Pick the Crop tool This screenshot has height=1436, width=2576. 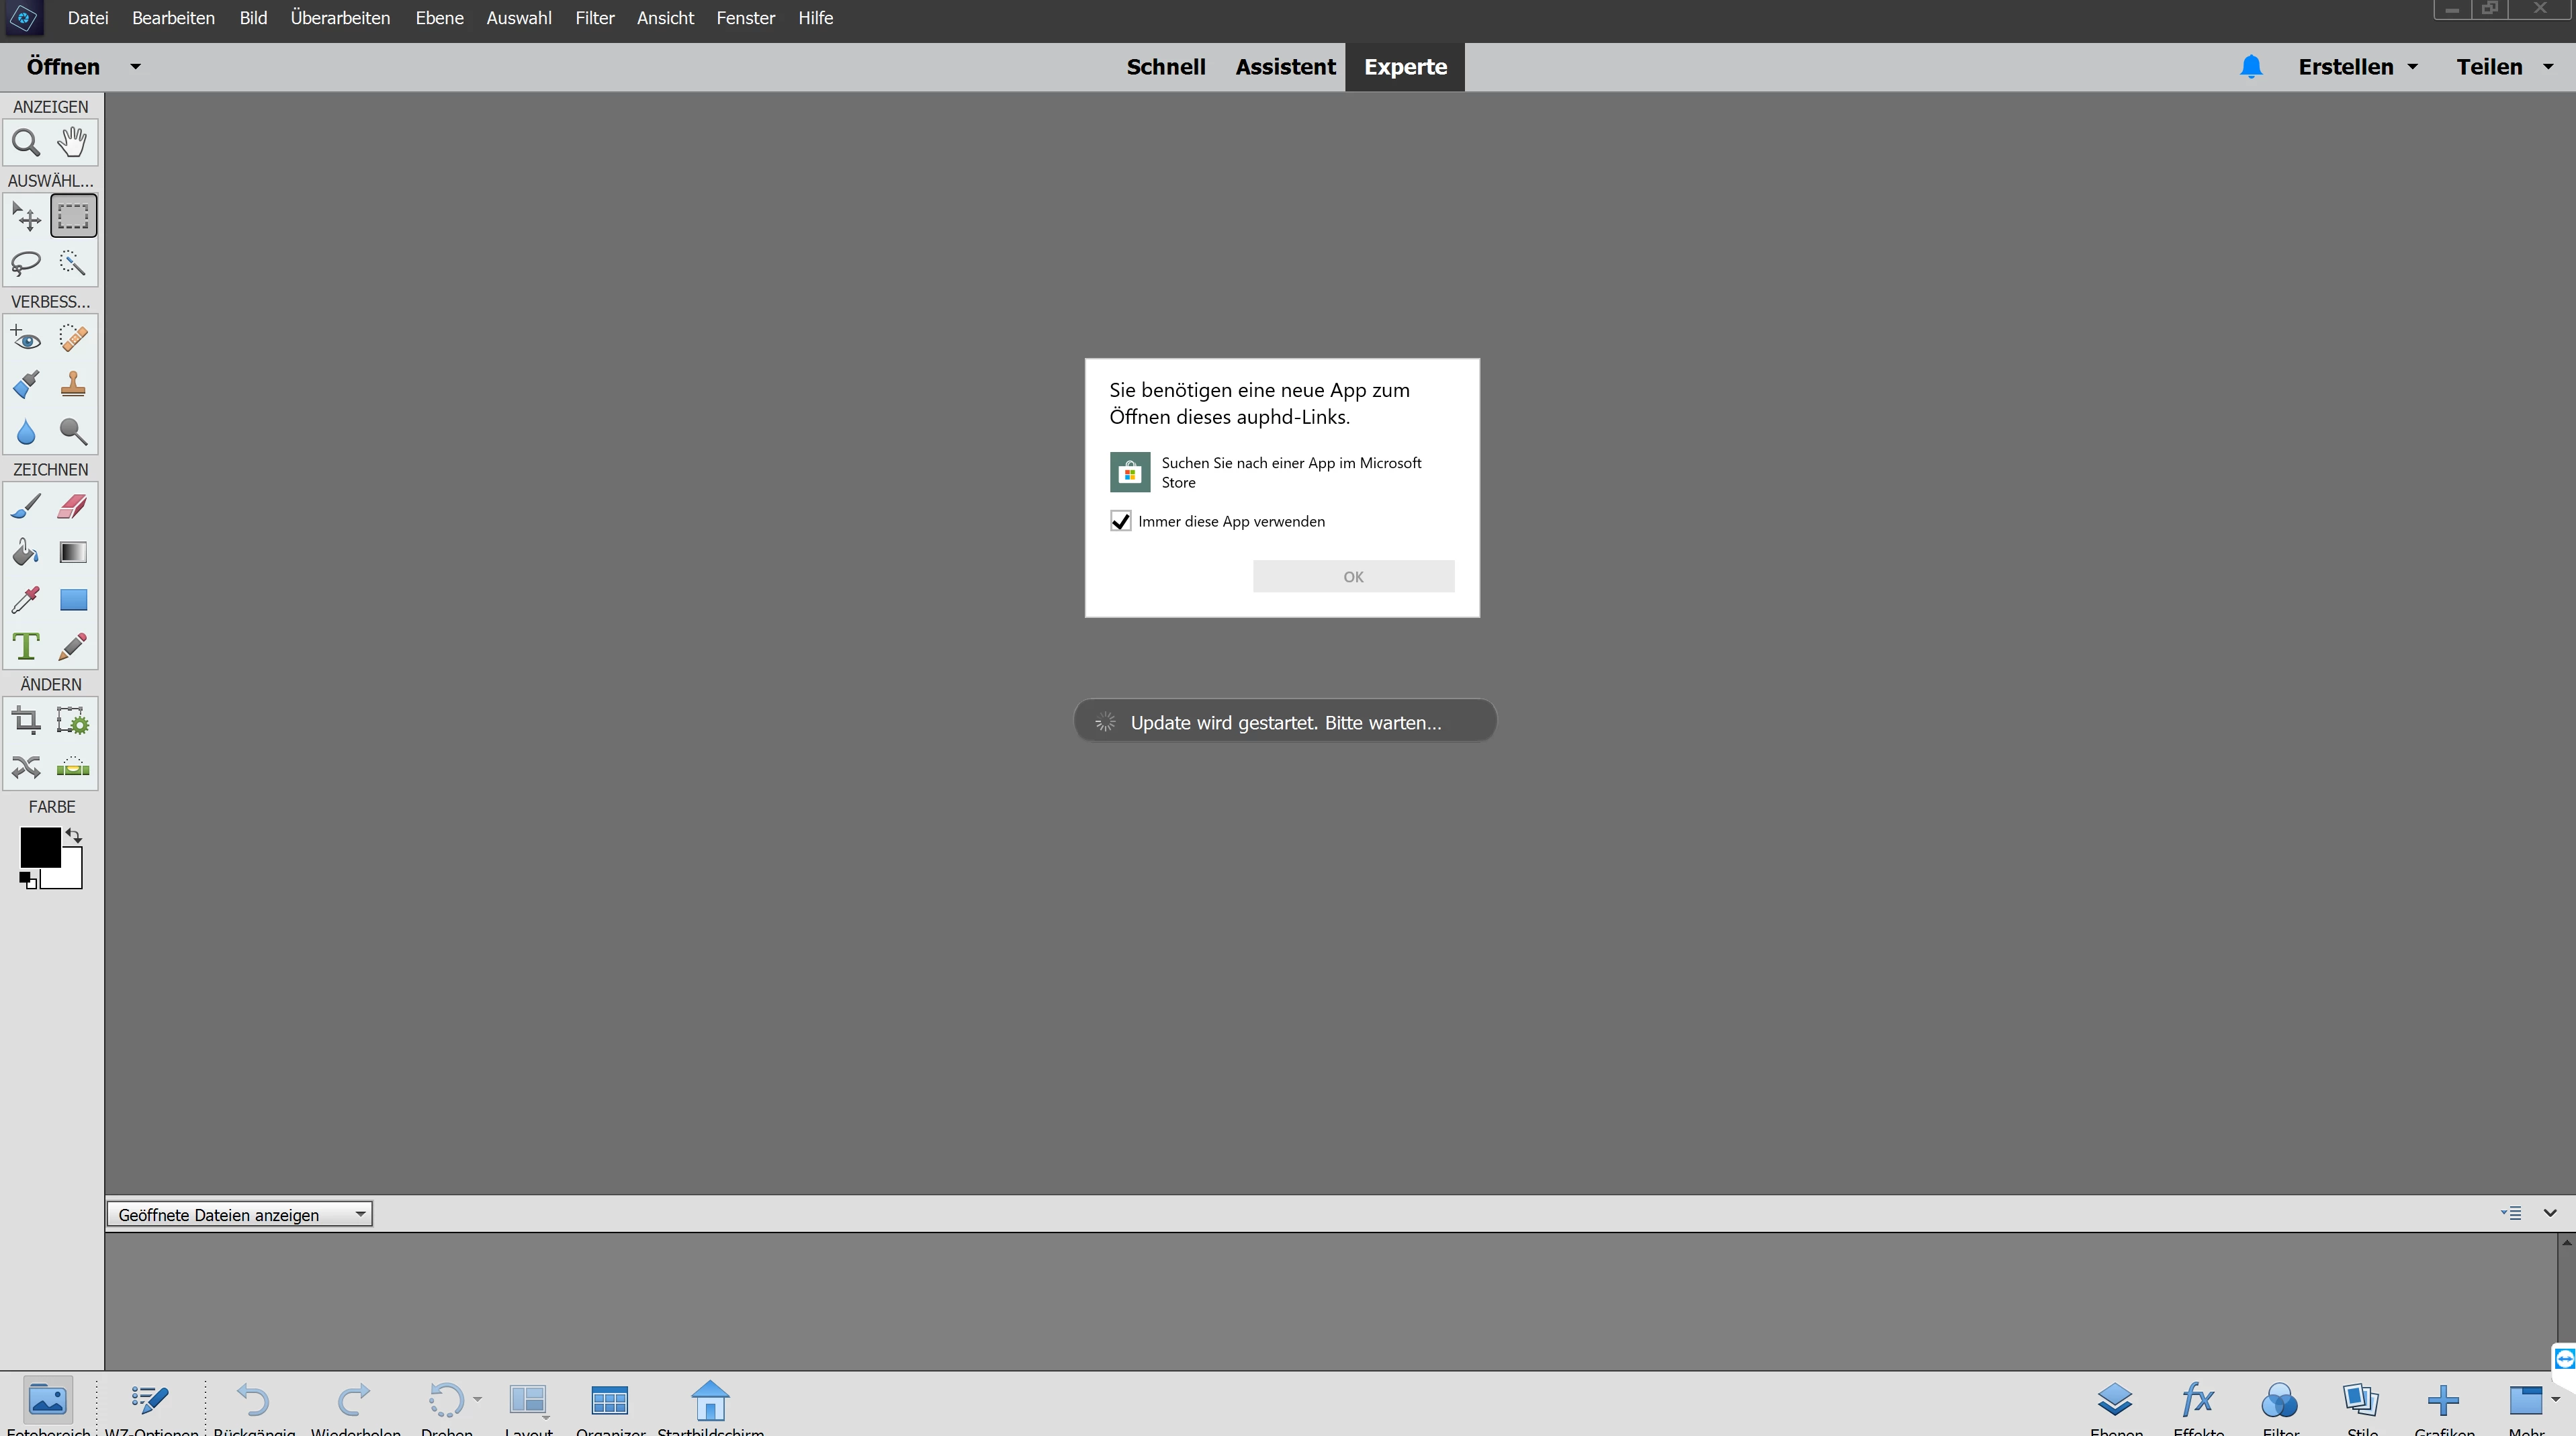26,721
